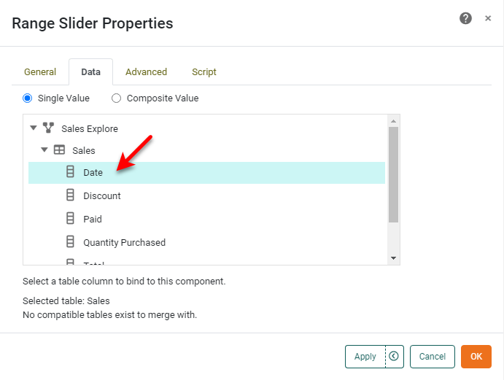504x380 pixels.
Task: Switch to the General tab
Action: click(x=40, y=72)
